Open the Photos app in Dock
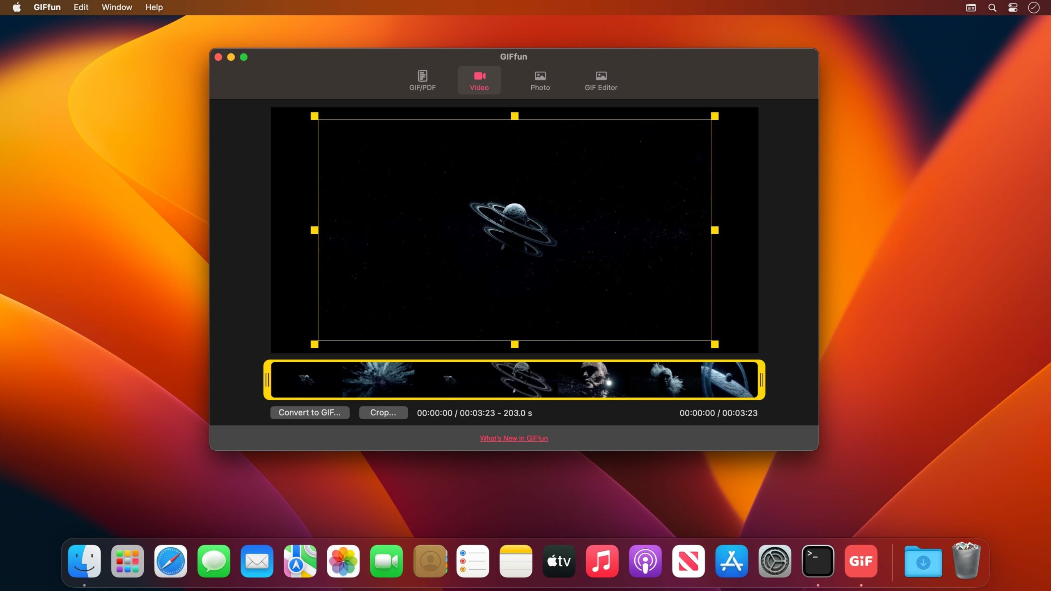Image resolution: width=1051 pixels, height=591 pixels. click(x=343, y=561)
